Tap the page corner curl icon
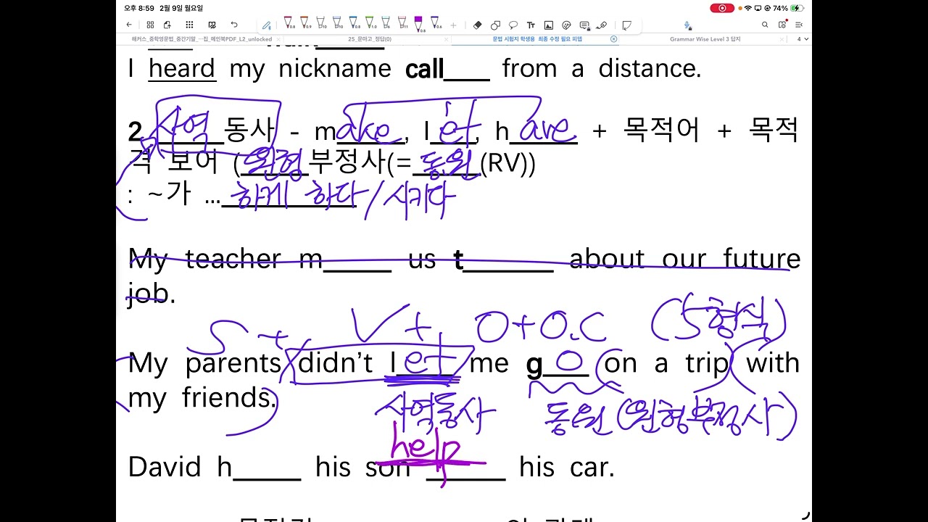The image size is (928, 522). pyautogui.click(x=626, y=25)
